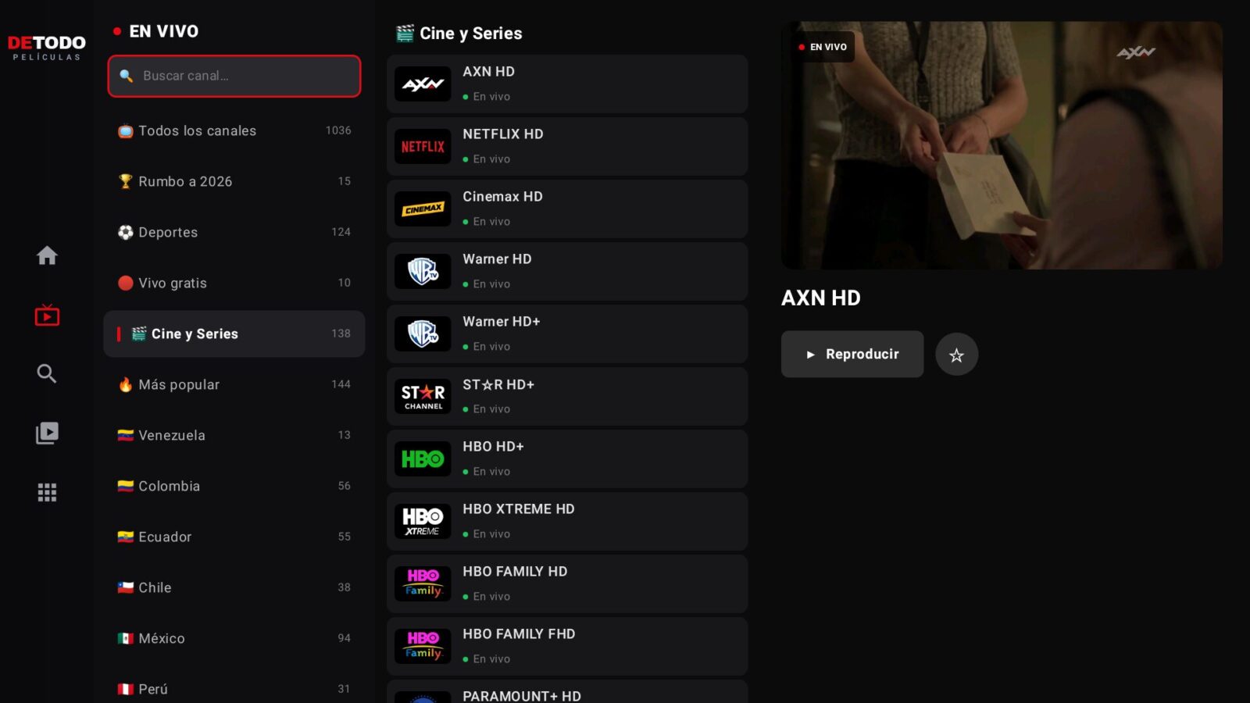Select the ST★R HD+ channel name

[498, 384]
